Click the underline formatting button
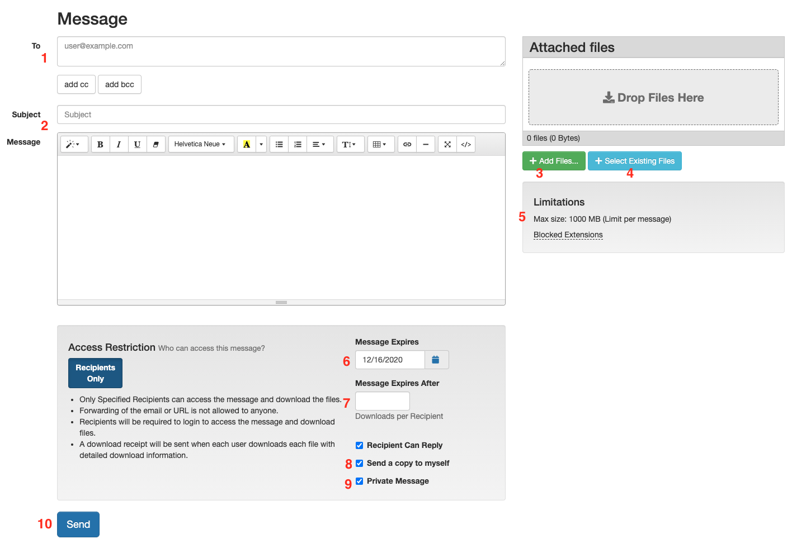 click(137, 144)
